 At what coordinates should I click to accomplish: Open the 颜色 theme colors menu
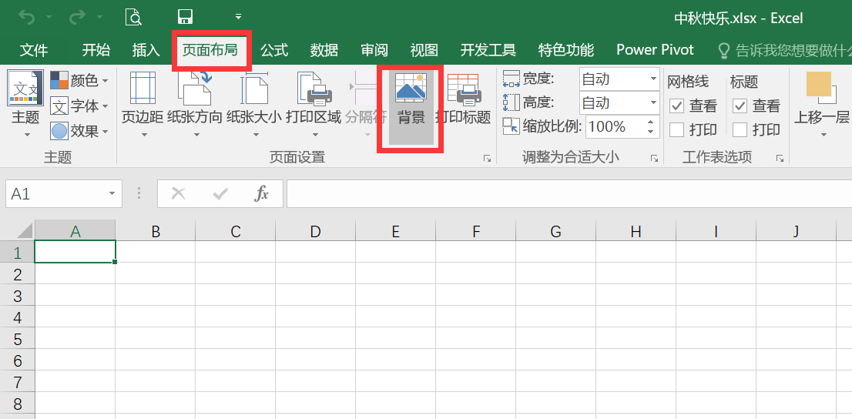click(x=79, y=80)
